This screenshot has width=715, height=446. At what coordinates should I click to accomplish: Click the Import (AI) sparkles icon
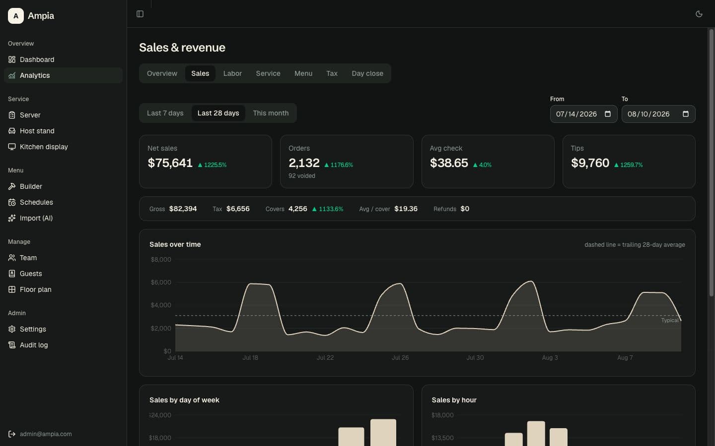[x=12, y=218]
